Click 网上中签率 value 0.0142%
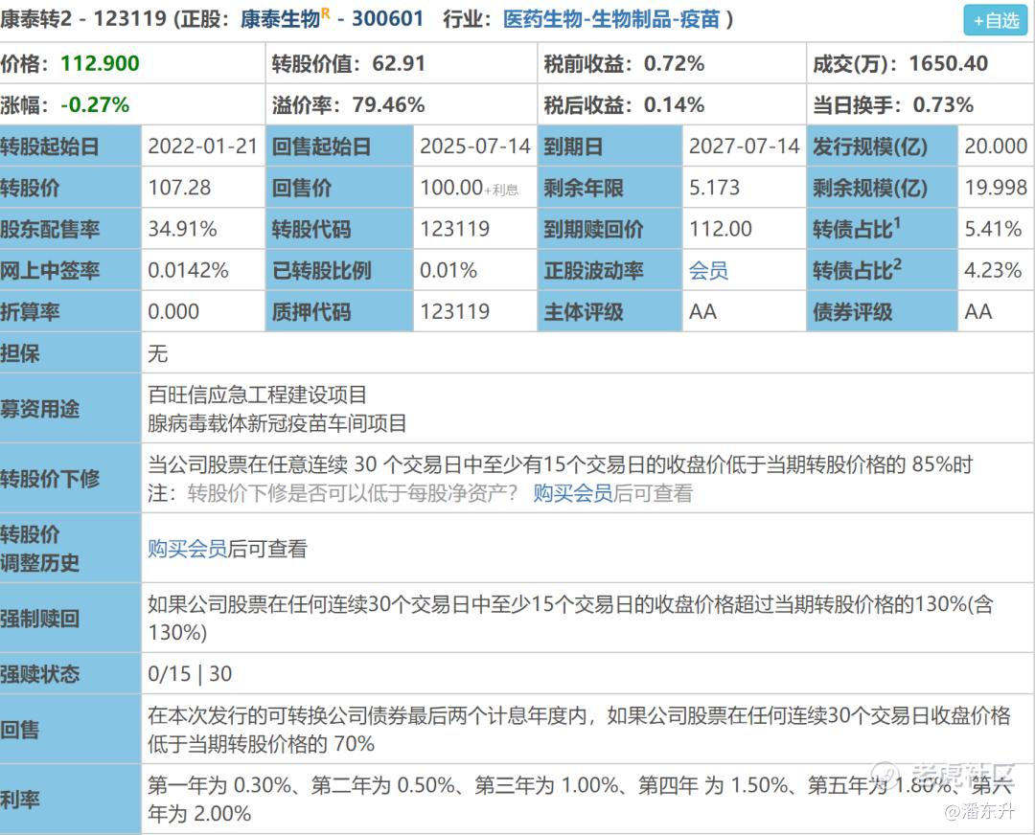 pos(188,270)
